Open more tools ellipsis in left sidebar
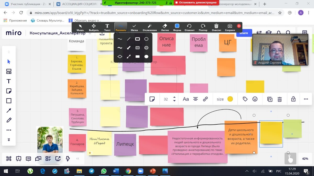Screen dimensions: 314x176 coord(9,130)
